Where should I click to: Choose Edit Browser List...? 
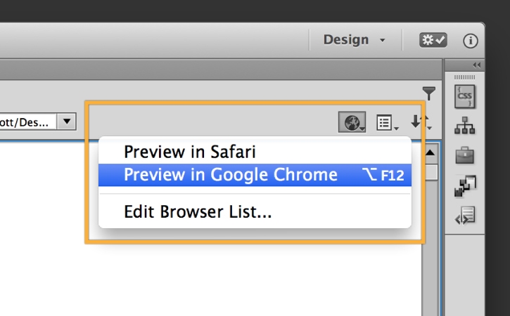(198, 211)
